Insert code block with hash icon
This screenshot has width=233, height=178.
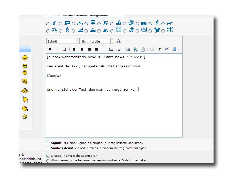[x=160, y=49]
